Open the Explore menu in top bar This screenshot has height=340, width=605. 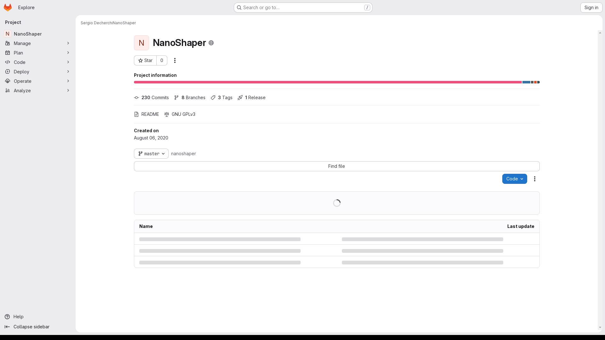(x=26, y=8)
